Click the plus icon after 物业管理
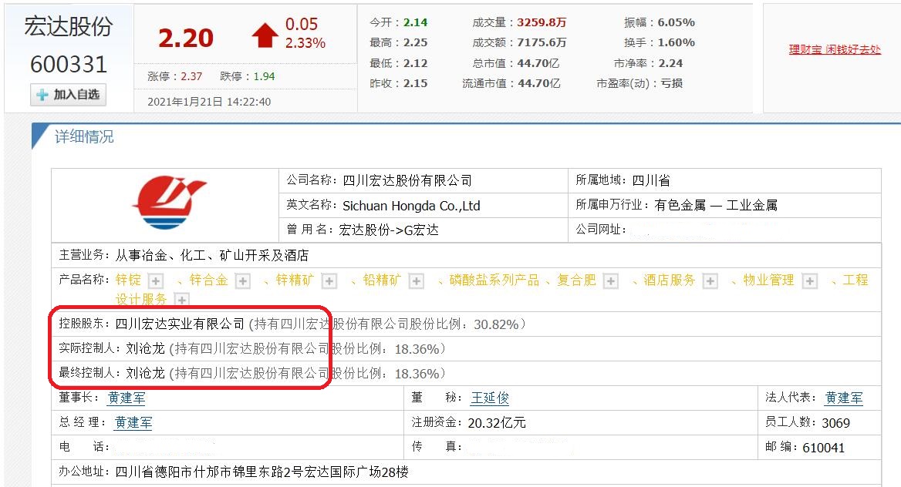901x487 pixels. point(810,280)
